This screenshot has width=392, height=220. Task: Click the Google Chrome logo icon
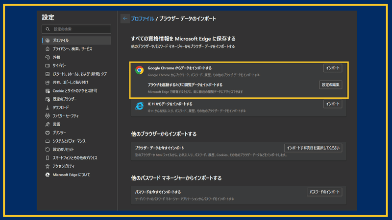coord(139,70)
